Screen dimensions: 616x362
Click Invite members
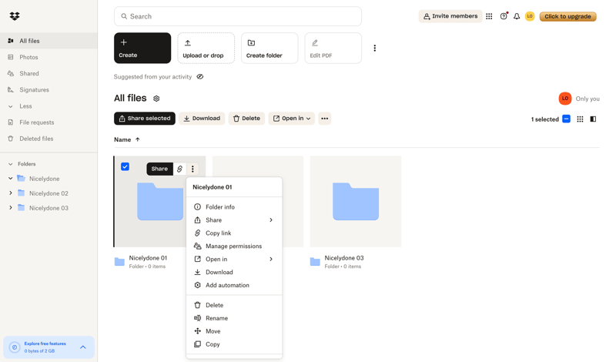(x=450, y=16)
